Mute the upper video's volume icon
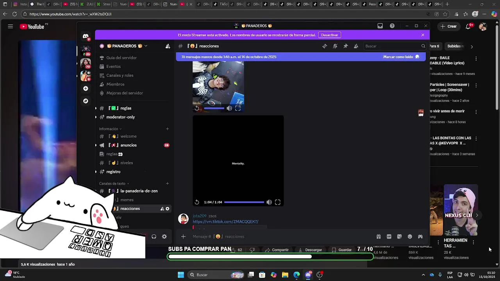500x281 pixels. tap(229, 108)
